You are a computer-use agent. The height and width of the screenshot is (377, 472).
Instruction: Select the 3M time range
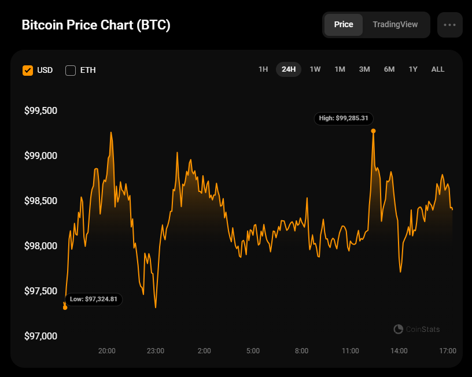click(364, 69)
